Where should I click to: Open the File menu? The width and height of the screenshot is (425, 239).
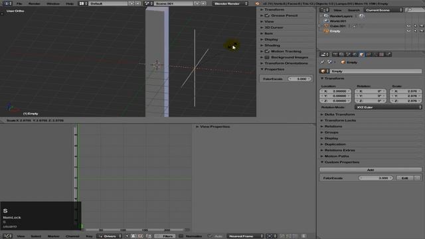(19, 3)
